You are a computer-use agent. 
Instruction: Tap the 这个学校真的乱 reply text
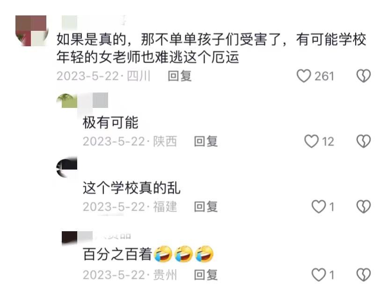click(x=131, y=188)
